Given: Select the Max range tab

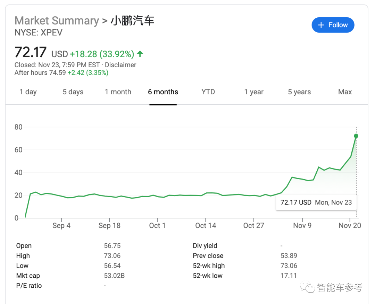Looking at the screenshot, I should point(345,92).
